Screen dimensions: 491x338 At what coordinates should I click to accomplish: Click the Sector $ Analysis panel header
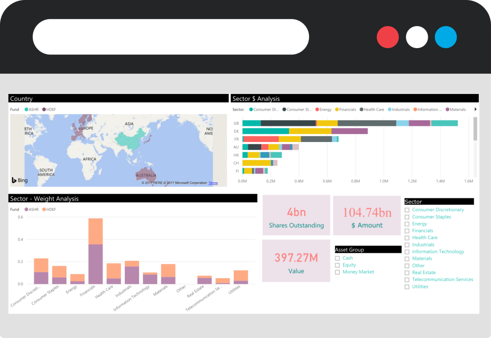(x=354, y=99)
